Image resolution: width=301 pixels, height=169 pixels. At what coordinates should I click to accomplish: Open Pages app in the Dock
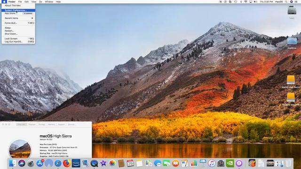coord(184,163)
